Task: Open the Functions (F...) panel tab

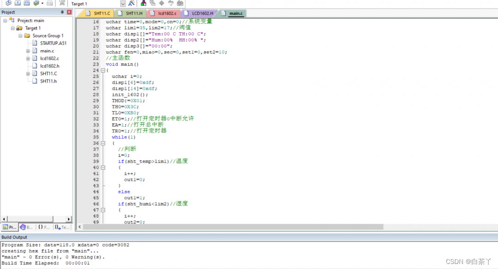Action: [x=44, y=227]
